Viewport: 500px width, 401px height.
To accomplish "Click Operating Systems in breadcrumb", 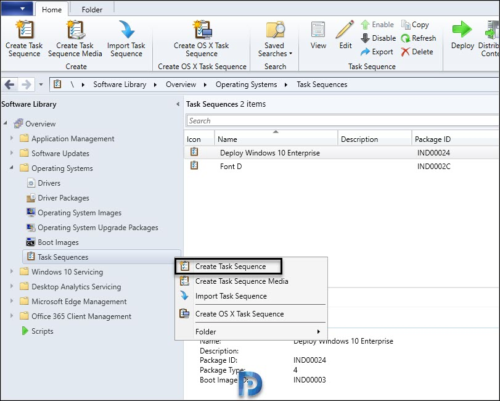I will (246, 85).
